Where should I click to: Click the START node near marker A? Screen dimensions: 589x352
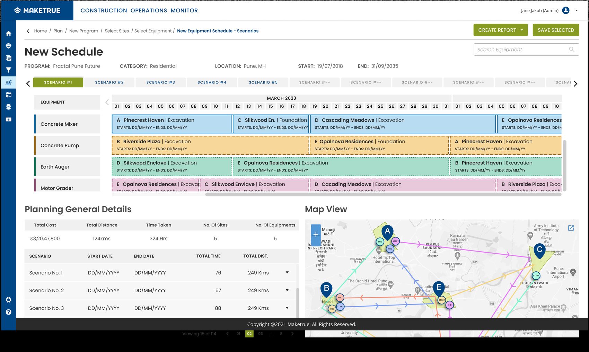pyautogui.click(x=395, y=241)
